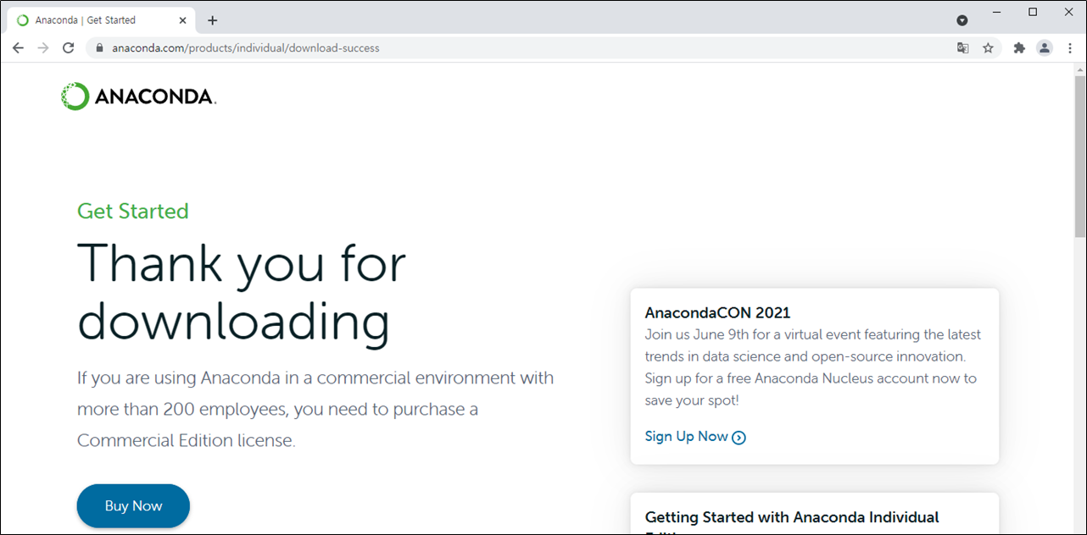Open the Chrome profile avatar

tap(1045, 48)
